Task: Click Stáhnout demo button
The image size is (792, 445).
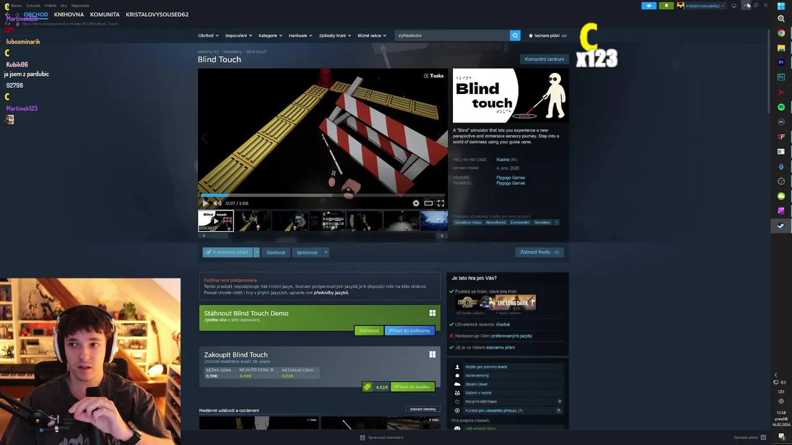Action: tap(369, 331)
